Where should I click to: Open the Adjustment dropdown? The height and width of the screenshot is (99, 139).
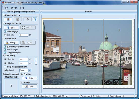[x=30, y=70]
